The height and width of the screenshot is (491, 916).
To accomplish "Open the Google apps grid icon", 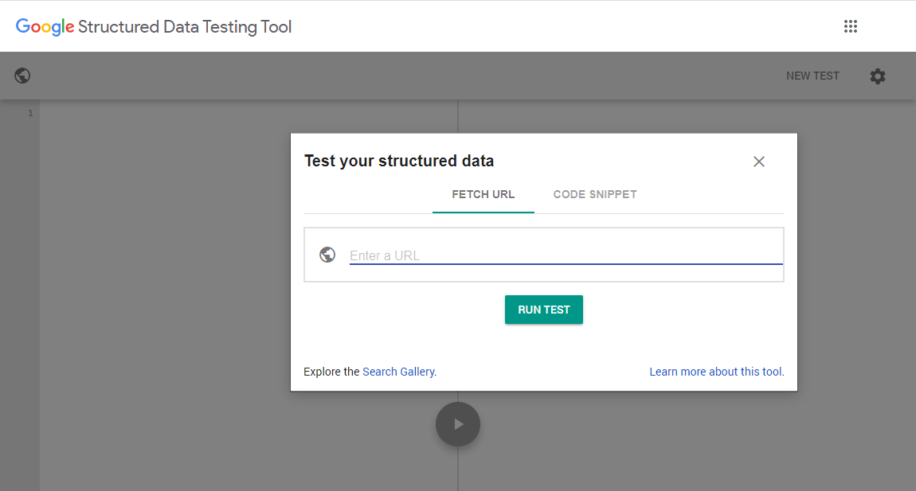I will [850, 26].
